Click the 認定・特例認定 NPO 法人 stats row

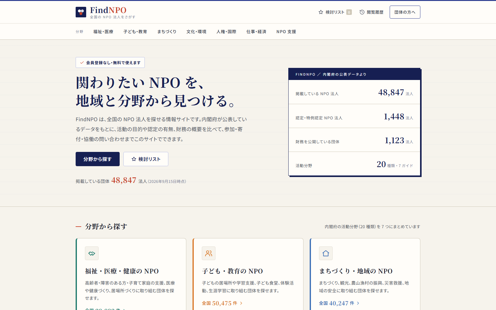point(354,116)
